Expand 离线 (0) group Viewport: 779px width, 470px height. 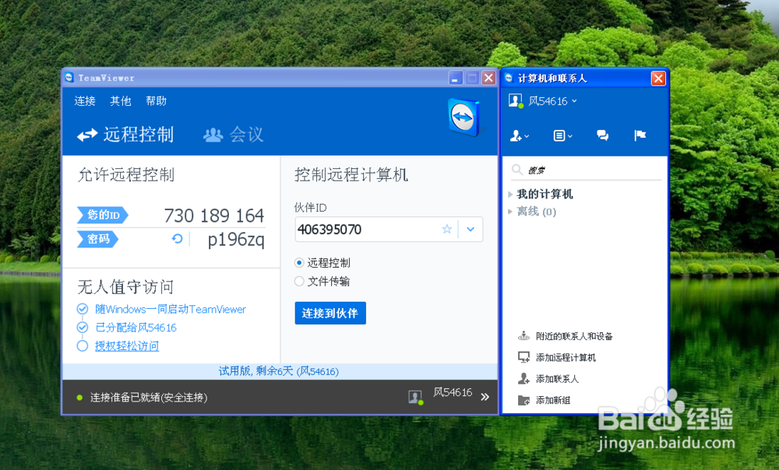coord(510,212)
